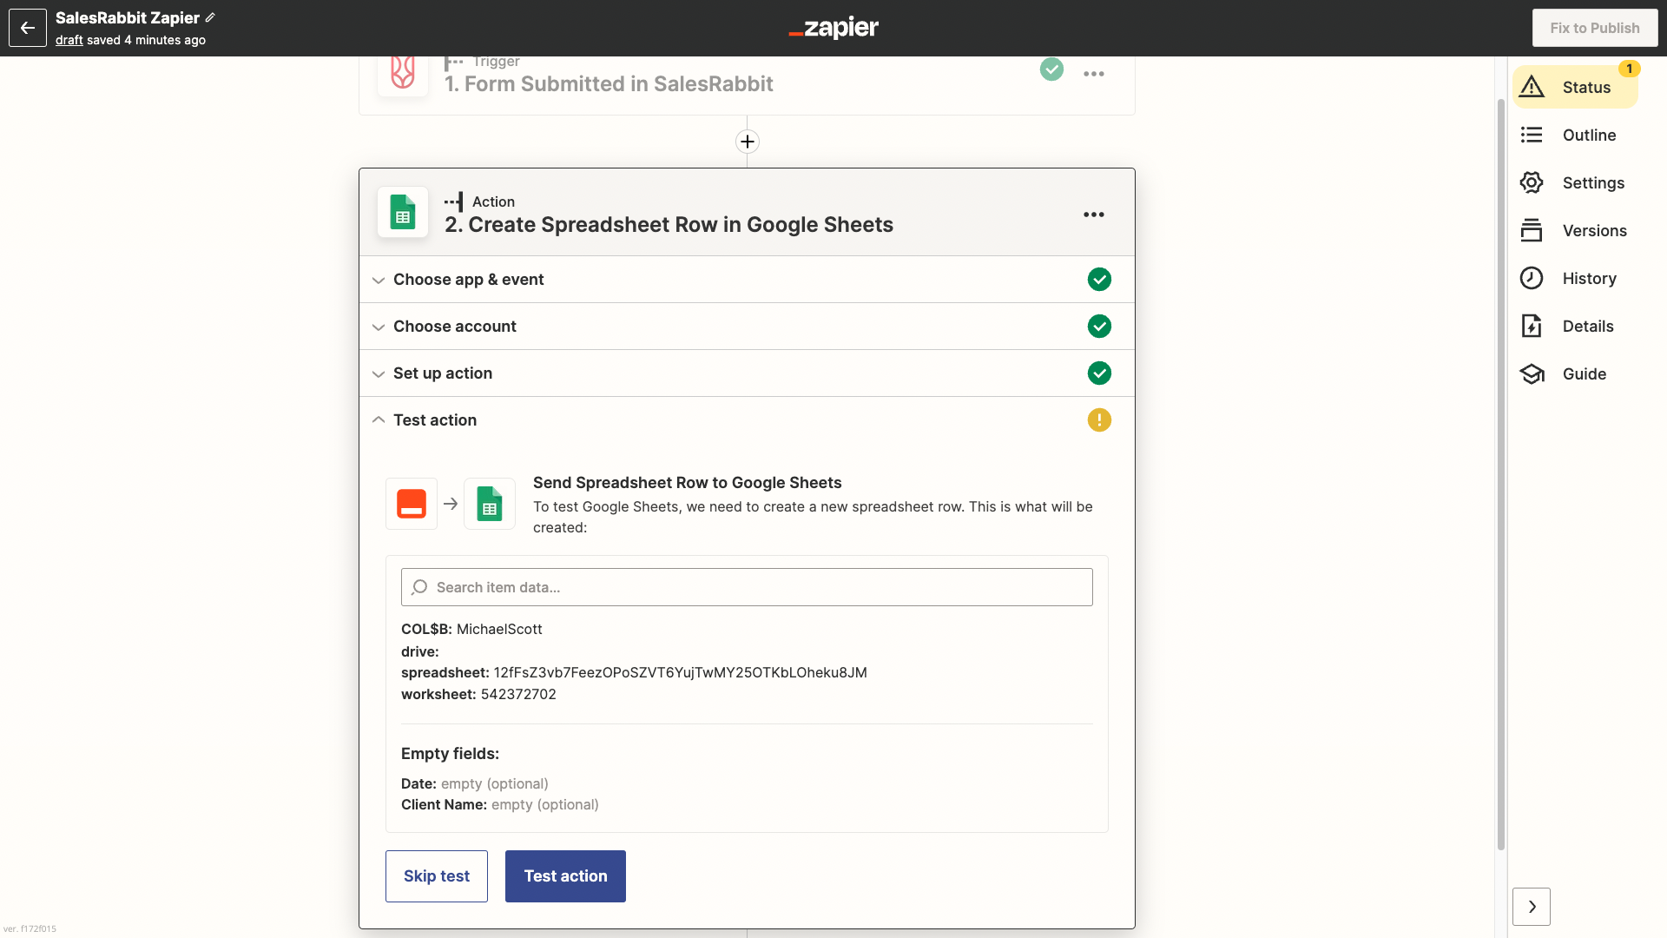This screenshot has width=1667, height=938.
Task: Click the drive field label
Action: point(420,651)
